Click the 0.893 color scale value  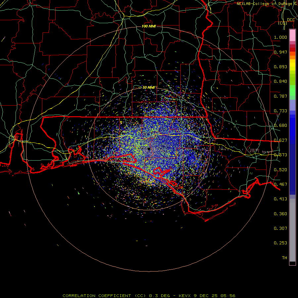[x=280, y=67]
